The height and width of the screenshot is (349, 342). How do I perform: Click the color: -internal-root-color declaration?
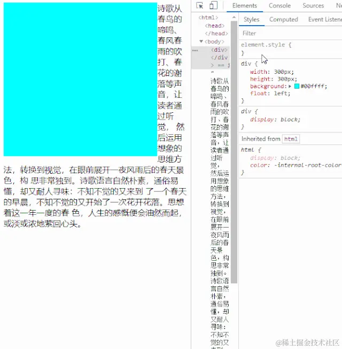click(x=296, y=165)
